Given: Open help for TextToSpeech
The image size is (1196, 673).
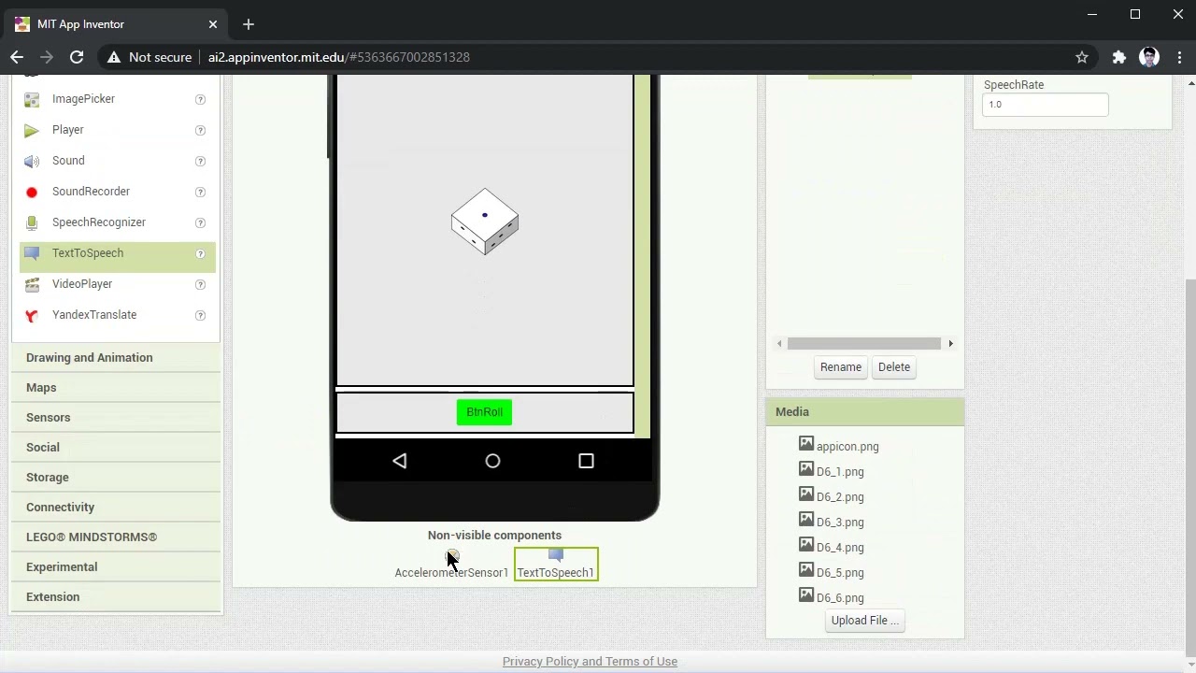Looking at the screenshot, I should click(x=200, y=253).
